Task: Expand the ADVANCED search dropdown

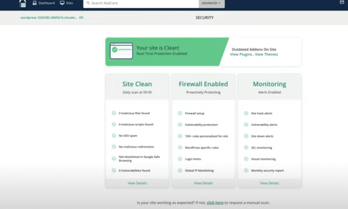Action: [x=212, y=3]
